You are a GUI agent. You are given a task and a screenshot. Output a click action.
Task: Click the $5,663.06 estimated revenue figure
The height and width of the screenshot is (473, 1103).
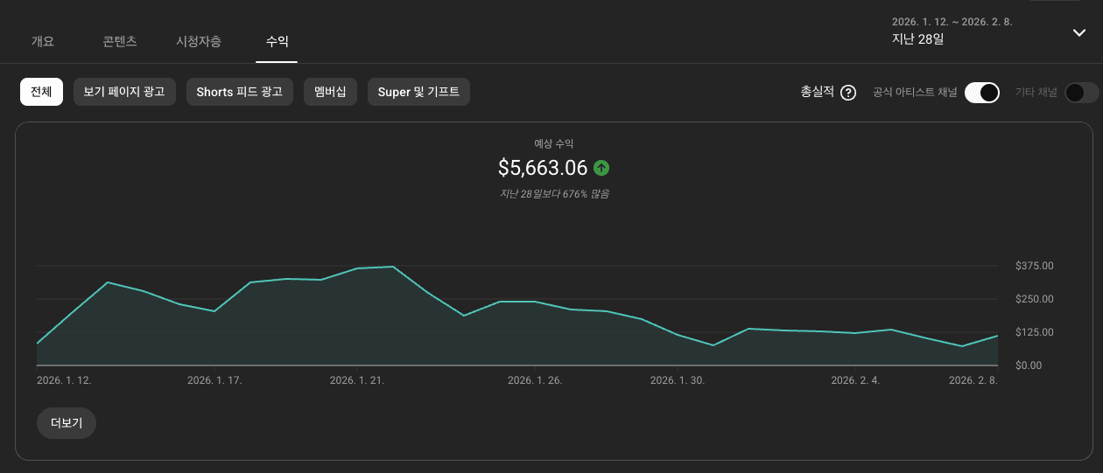coord(542,167)
